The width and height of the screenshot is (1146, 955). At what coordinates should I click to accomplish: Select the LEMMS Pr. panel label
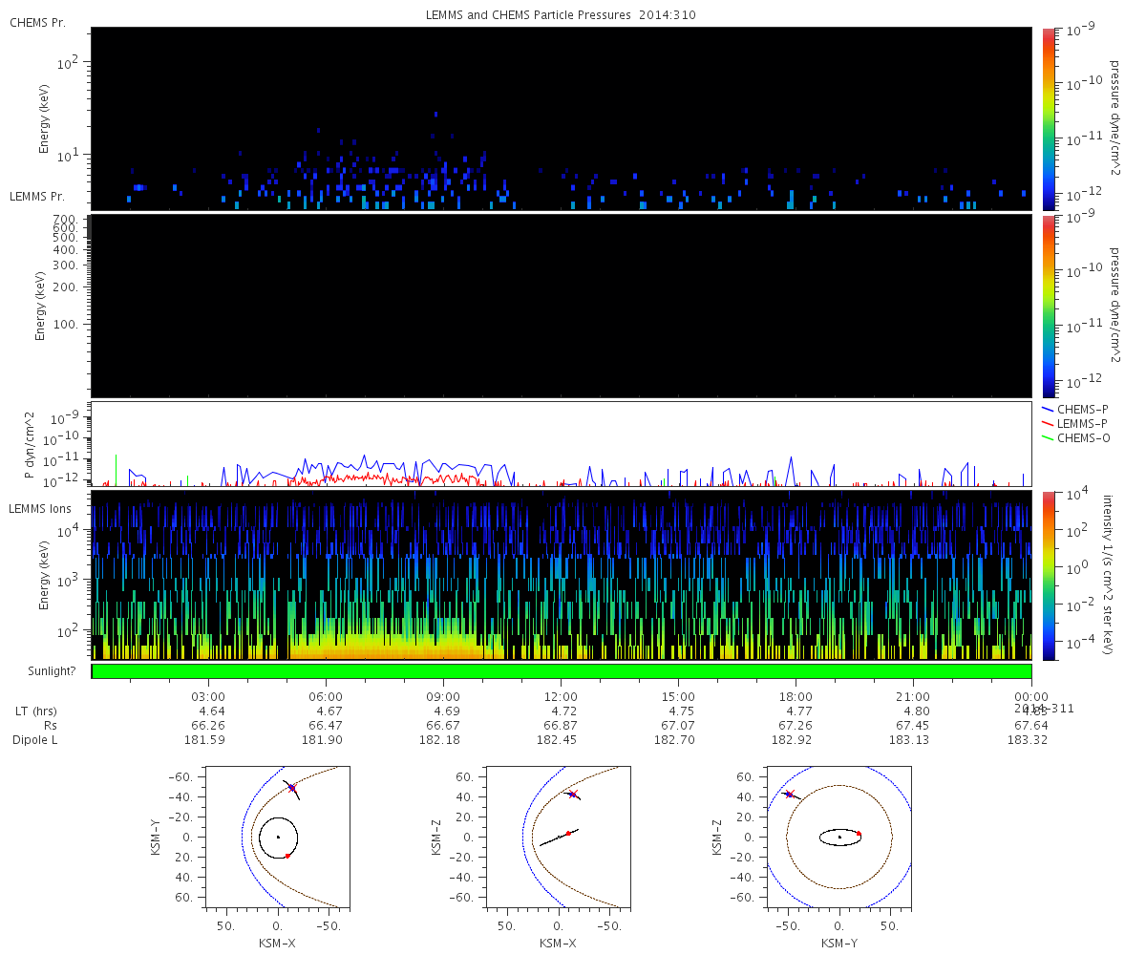coord(37,196)
